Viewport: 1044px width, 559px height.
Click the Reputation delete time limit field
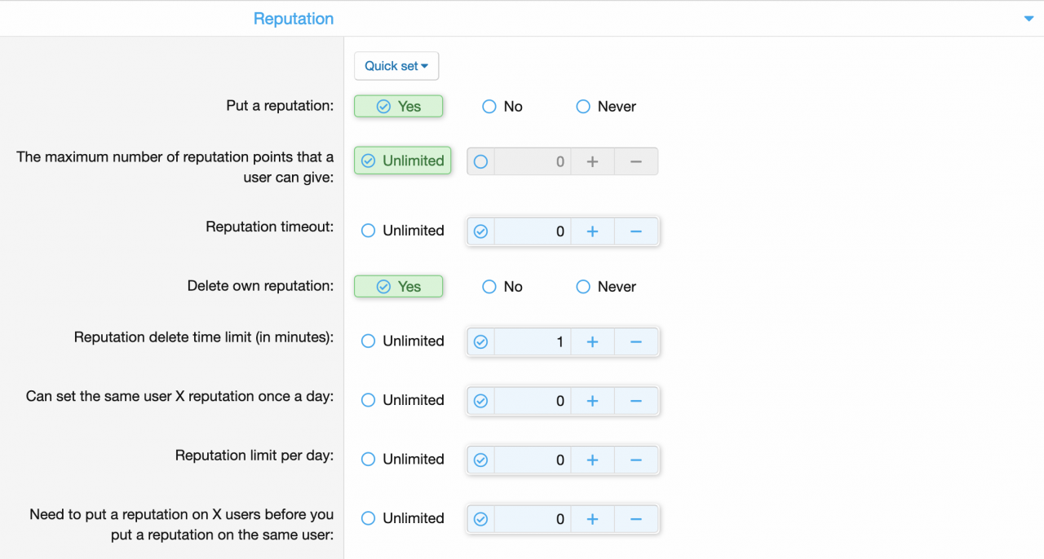(x=532, y=341)
